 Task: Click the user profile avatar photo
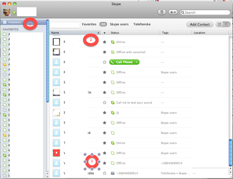click(x=6, y=12)
